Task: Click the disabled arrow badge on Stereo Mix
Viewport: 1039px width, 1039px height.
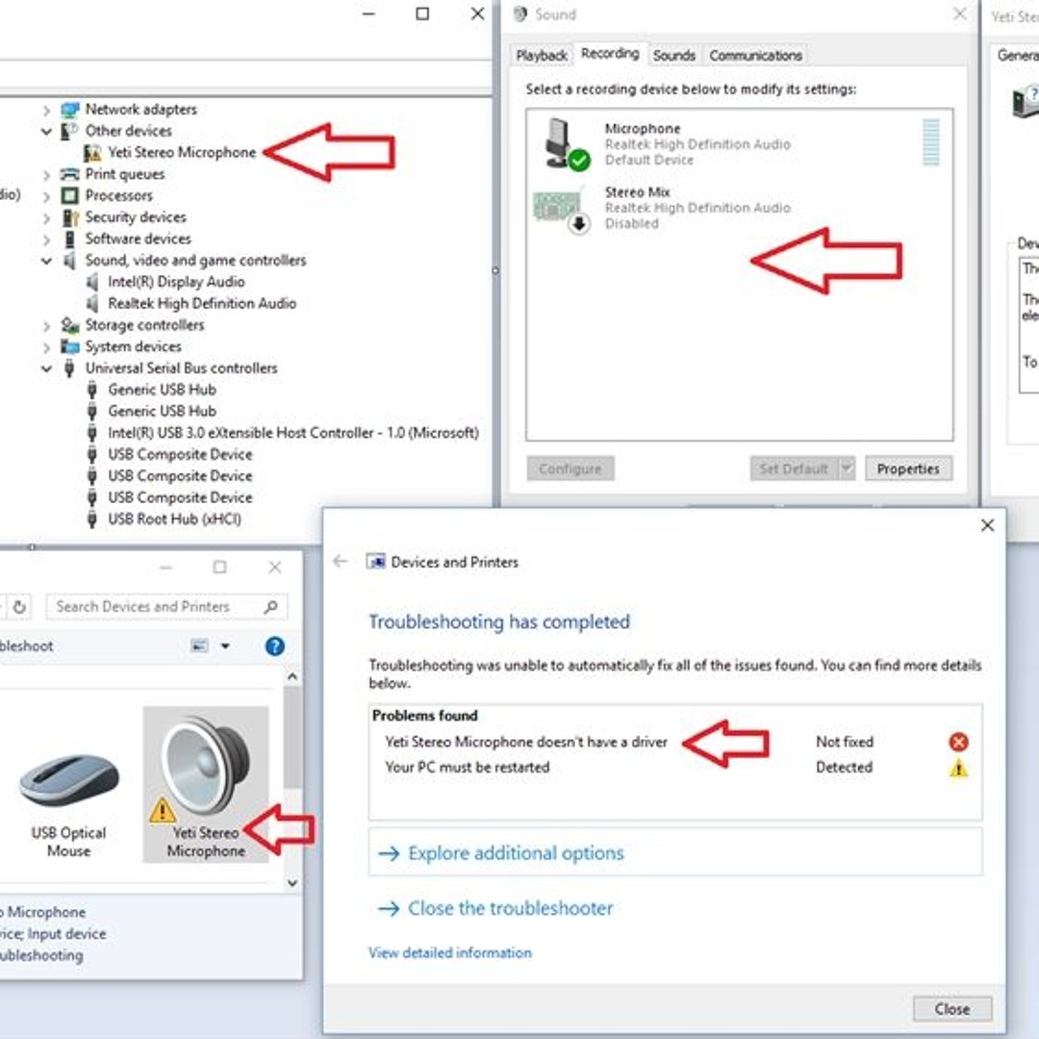Action: pos(578,223)
